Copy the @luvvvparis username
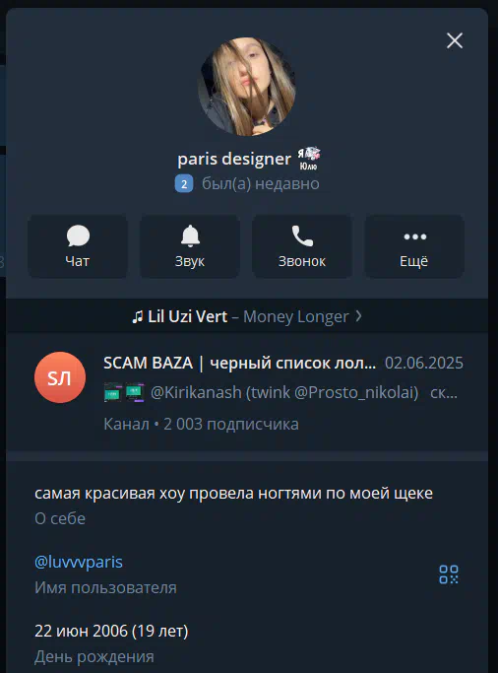 coord(79,562)
